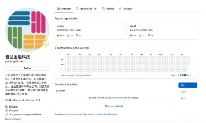206x123 pixels.
Task: Click the Repositories count badge 2
Action: pyautogui.click(x=95, y=9)
